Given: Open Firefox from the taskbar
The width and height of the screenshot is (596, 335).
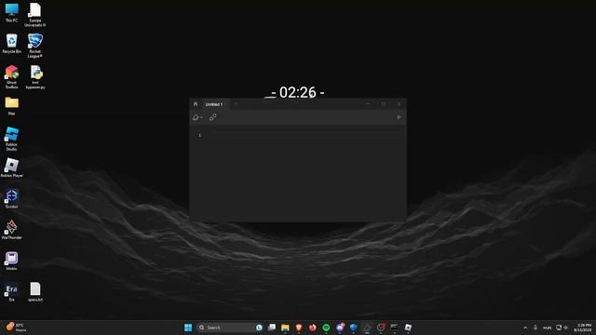Looking at the screenshot, I should 313,328.
